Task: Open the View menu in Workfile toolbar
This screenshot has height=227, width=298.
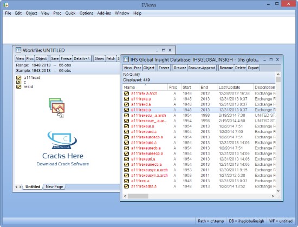Action: click(20, 58)
